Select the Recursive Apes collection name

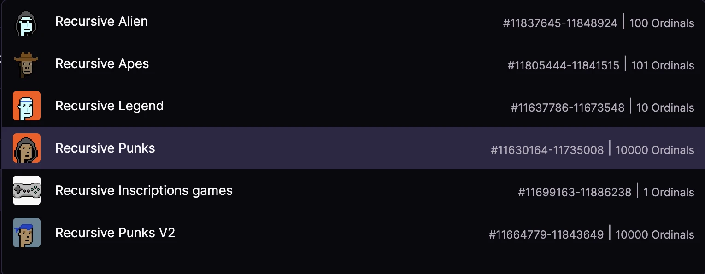coord(102,64)
